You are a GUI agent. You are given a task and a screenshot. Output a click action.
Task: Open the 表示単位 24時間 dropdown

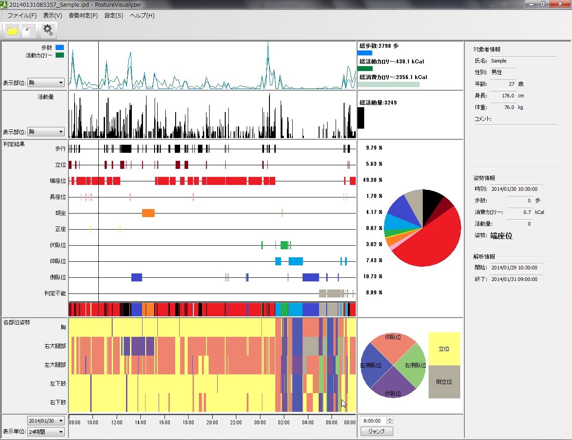pyautogui.click(x=46, y=432)
